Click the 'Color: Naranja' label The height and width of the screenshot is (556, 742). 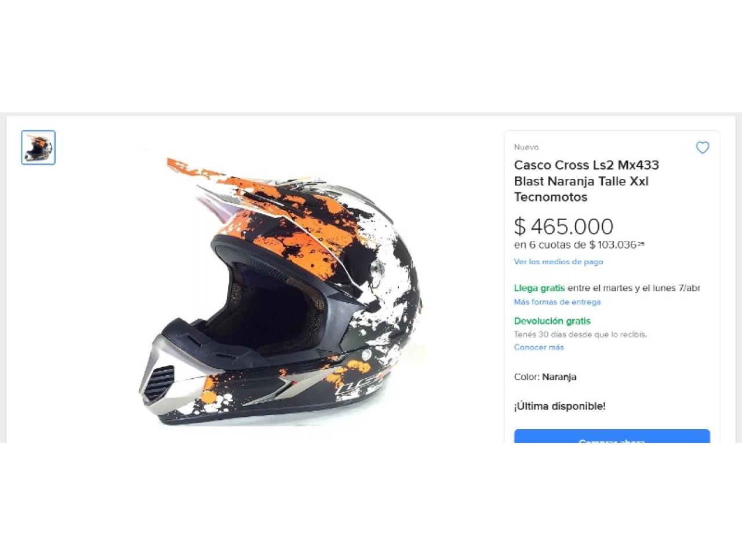coord(545,377)
